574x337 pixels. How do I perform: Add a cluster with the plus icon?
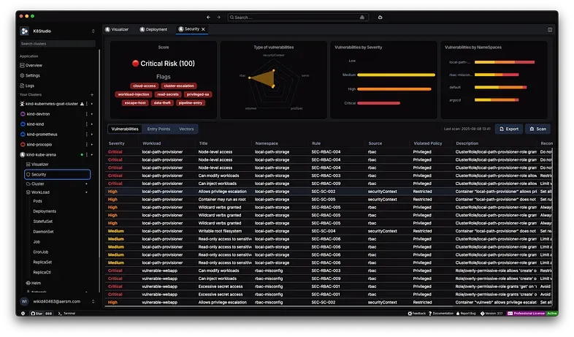click(91, 95)
